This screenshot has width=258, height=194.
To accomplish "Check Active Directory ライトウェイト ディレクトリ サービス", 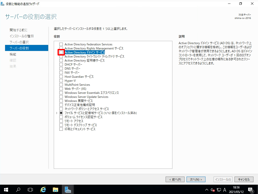I will [x=61, y=57].
